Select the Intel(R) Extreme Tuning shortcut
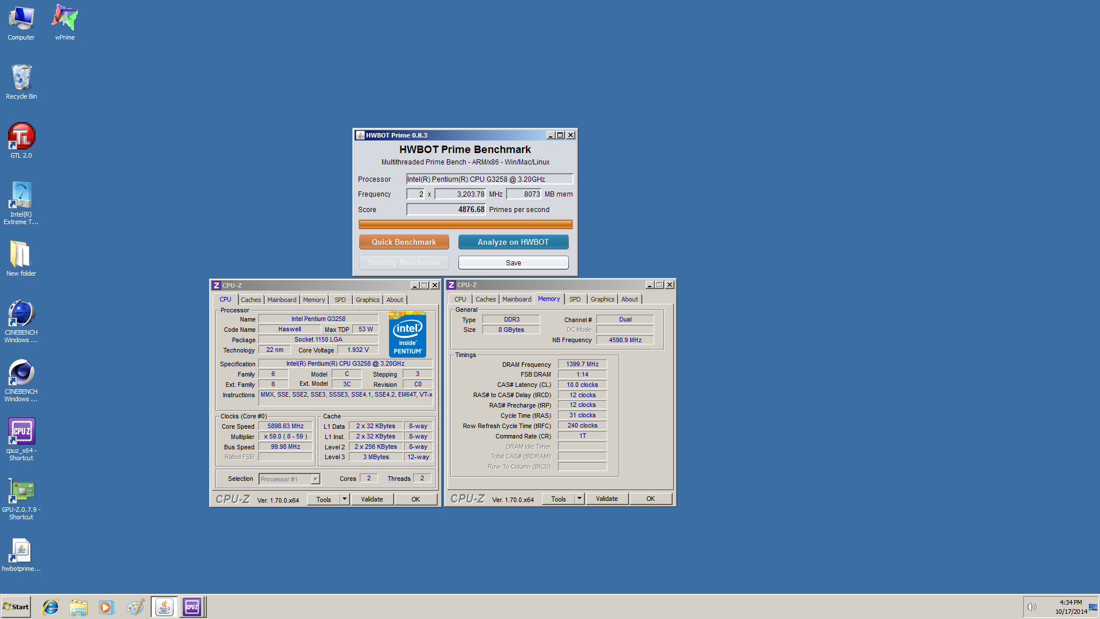Screen dimensions: 1100x619 (x=21, y=203)
